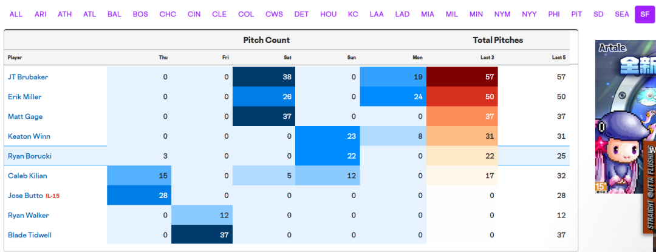The image size is (656, 252).
Task: Open the LAD team tab
Action: coord(402,14)
